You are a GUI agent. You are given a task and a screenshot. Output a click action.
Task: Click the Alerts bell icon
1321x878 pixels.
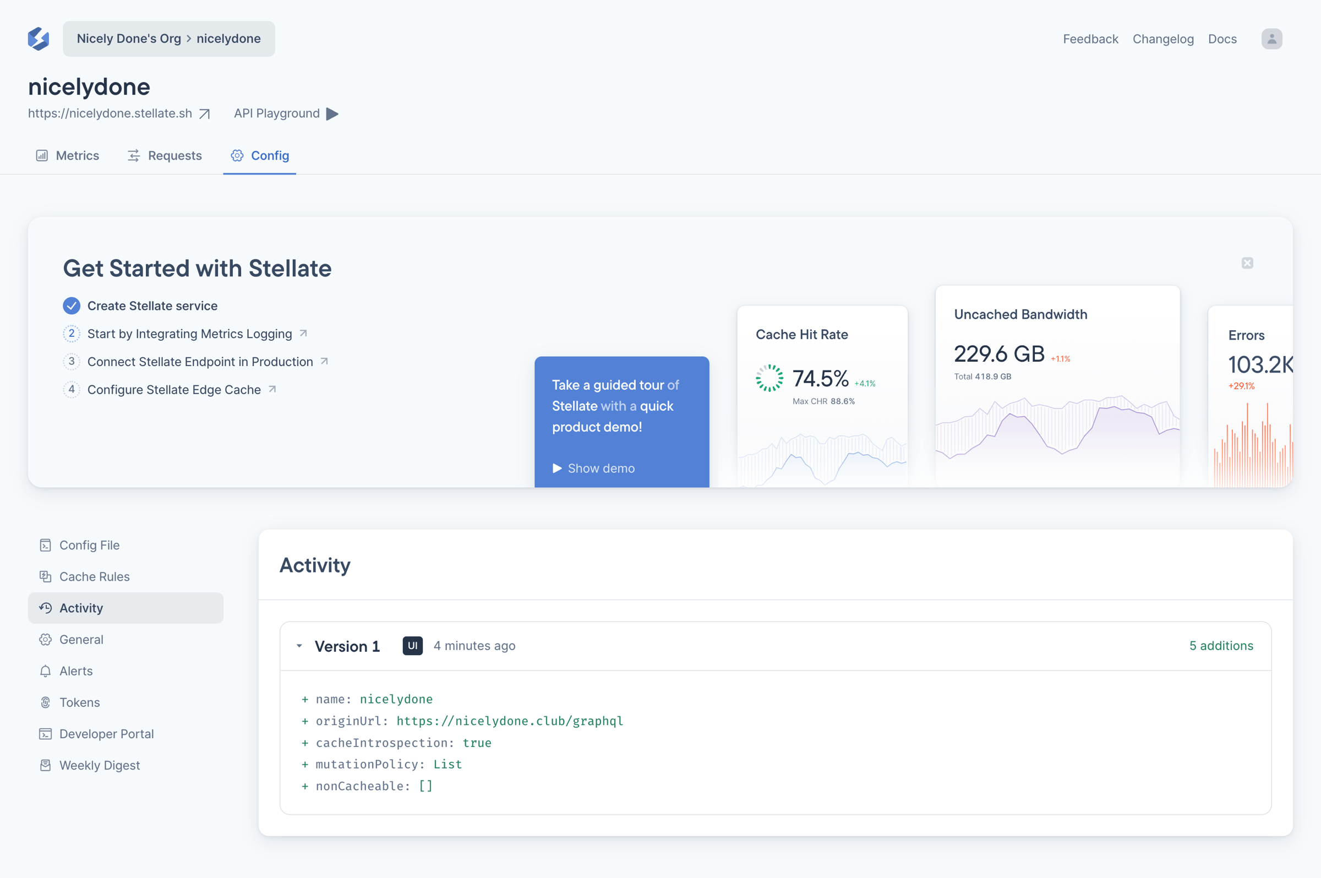(45, 671)
